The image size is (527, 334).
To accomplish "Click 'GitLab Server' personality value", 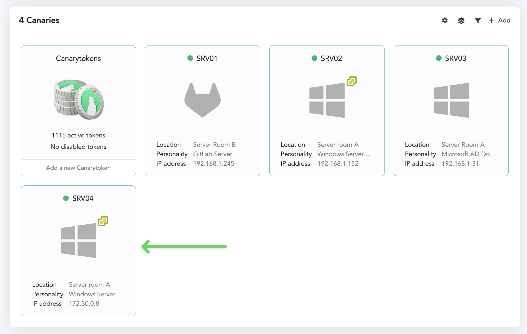I will tap(212, 154).
